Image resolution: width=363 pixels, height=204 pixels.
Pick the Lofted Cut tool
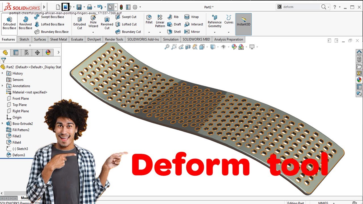pyautogui.click(x=126, y=24)
